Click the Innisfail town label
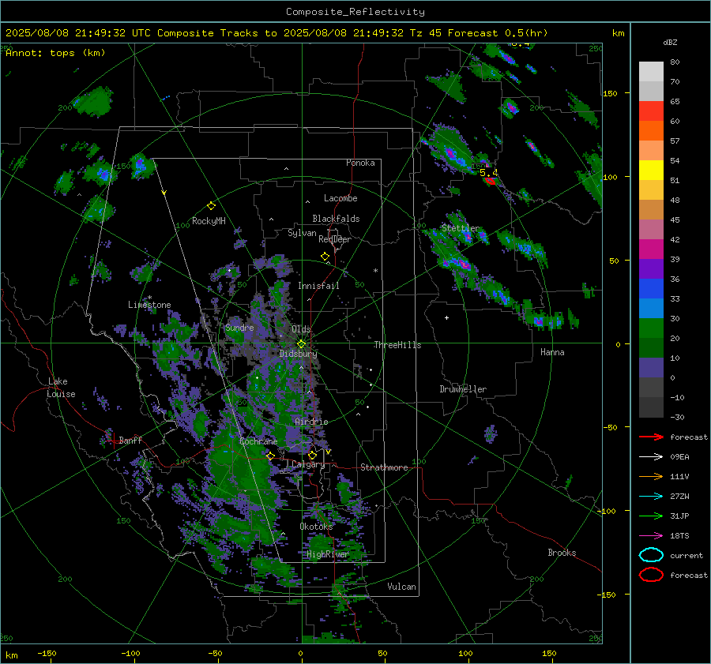The width and height of the screenshot is (711, 664). click(318, 286)
